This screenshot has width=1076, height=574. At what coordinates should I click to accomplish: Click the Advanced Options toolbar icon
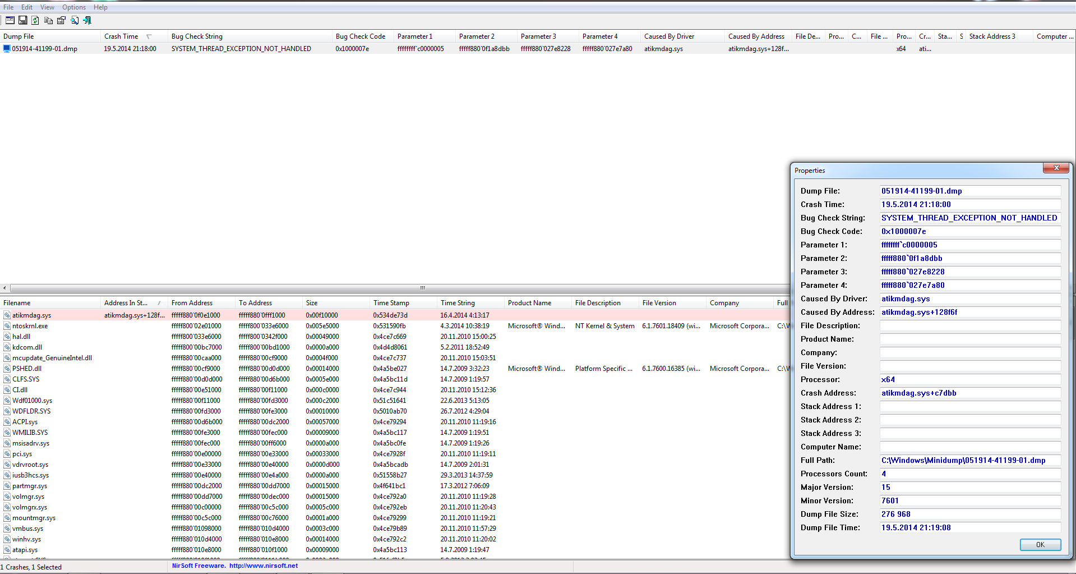click(x=10, y=20)
